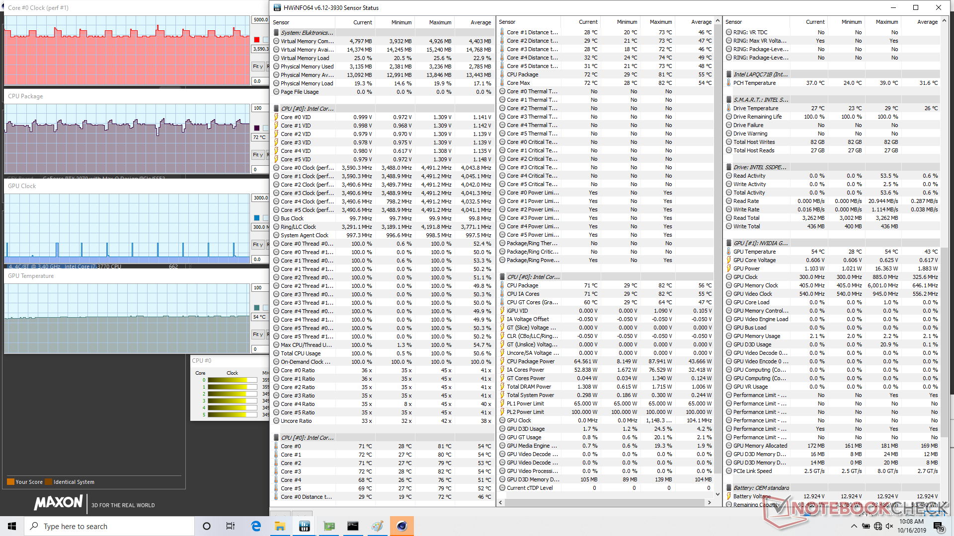
Task: Click the icon beside PL1 Power Limit
Action: (502, 403)
